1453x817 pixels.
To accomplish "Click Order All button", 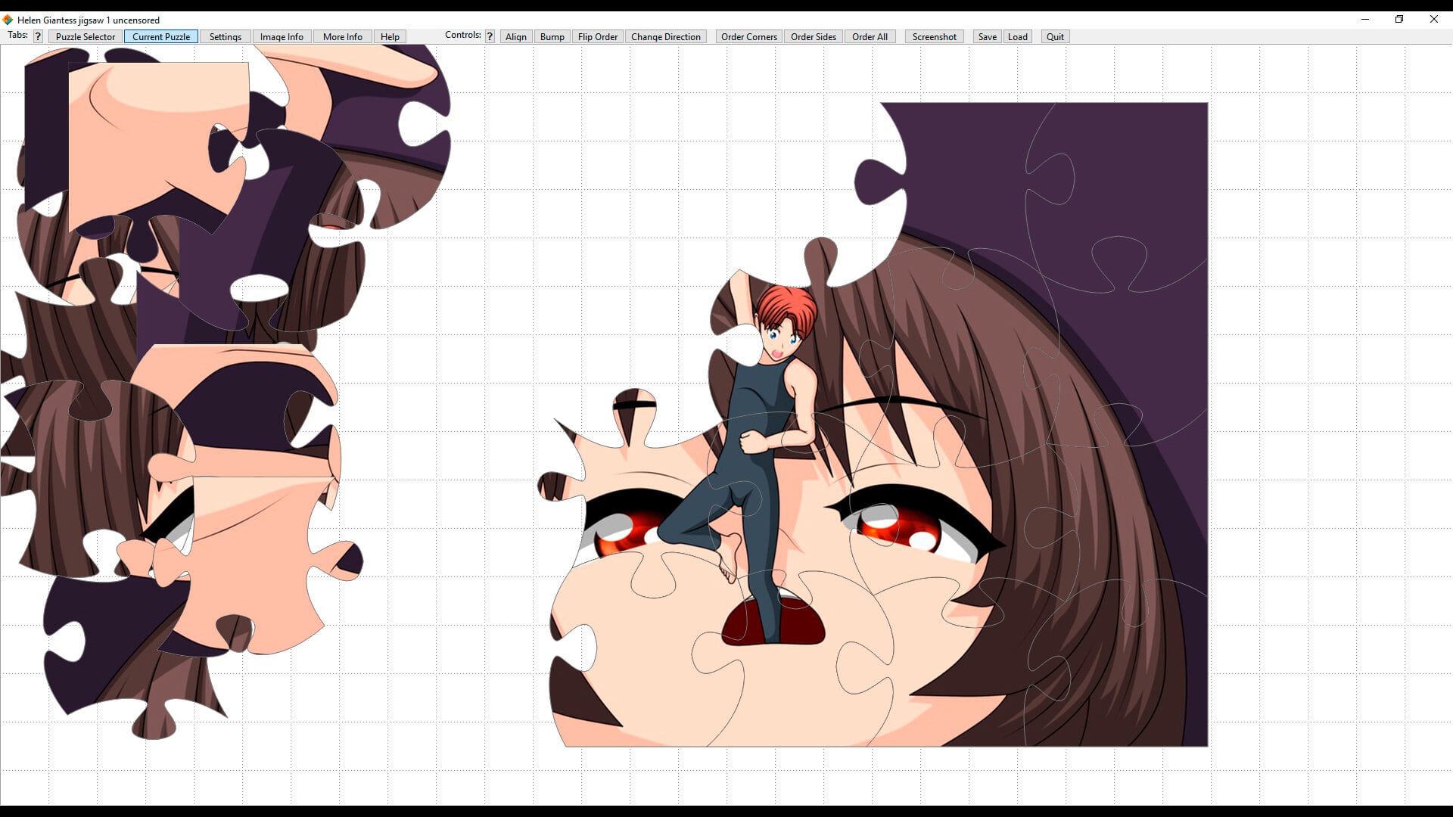I will pos(870,36).
